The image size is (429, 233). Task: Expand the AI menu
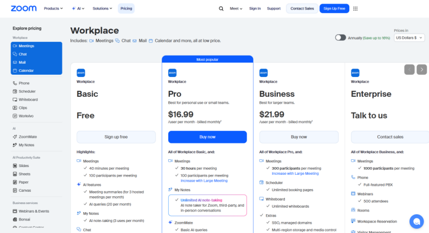(78, 8)
